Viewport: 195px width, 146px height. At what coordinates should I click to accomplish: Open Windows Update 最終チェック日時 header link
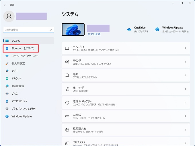(x=172, y=29)
